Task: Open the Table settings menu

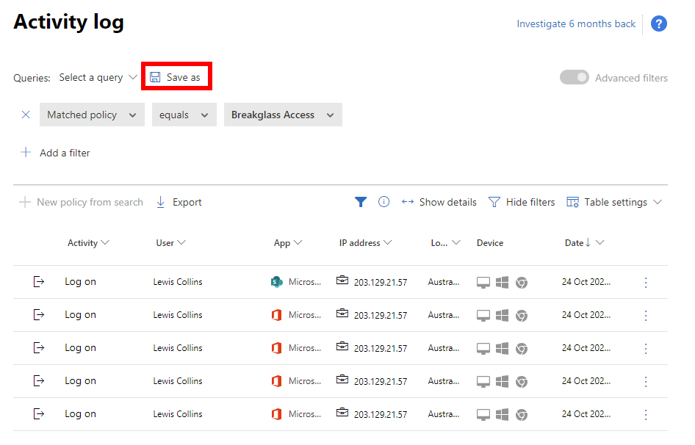Action: (x=614, y=202)
